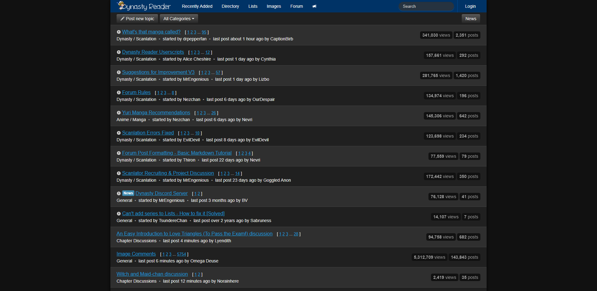The width and height of the screenshot is (597, 291).
Task: Open the What's that manga called? topic
Action: point(151,32)
